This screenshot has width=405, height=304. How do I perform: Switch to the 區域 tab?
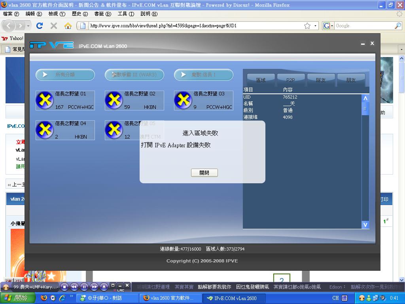[x=261, y=80]
